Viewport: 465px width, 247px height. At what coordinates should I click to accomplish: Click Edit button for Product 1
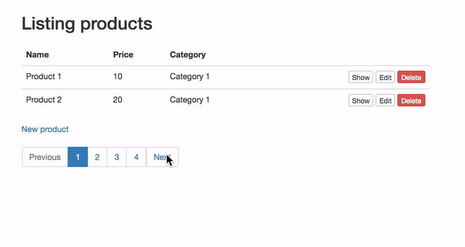(x=385, y=77)
